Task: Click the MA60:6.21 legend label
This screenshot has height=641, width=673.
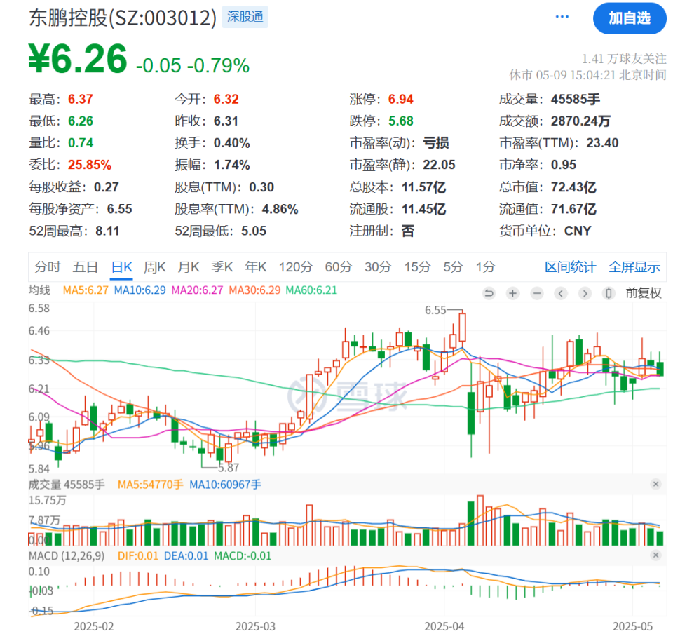Action: tap(311, 290)
